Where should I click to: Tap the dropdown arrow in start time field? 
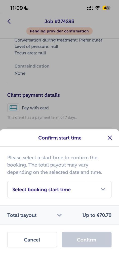pos(103,189)
